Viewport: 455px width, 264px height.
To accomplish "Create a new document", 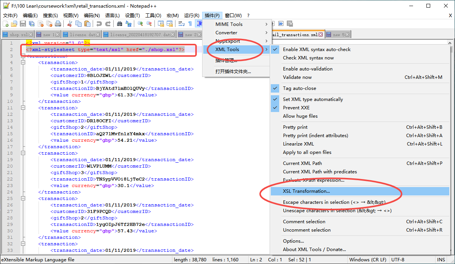I will pos(6,24).
